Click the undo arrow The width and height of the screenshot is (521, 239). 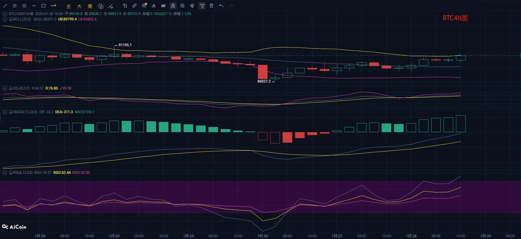pos(221,6)
